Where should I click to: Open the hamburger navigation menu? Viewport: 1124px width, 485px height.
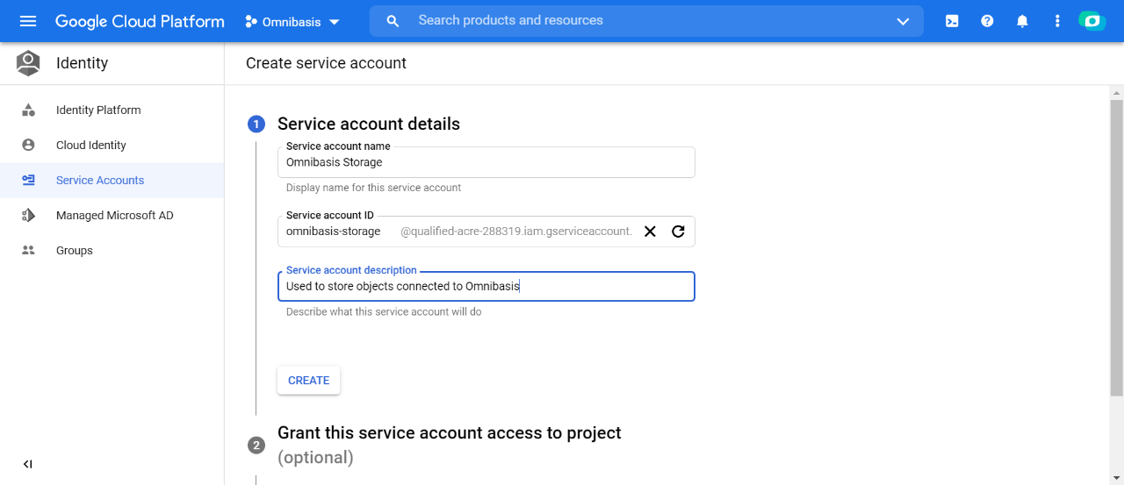point(28,21)
